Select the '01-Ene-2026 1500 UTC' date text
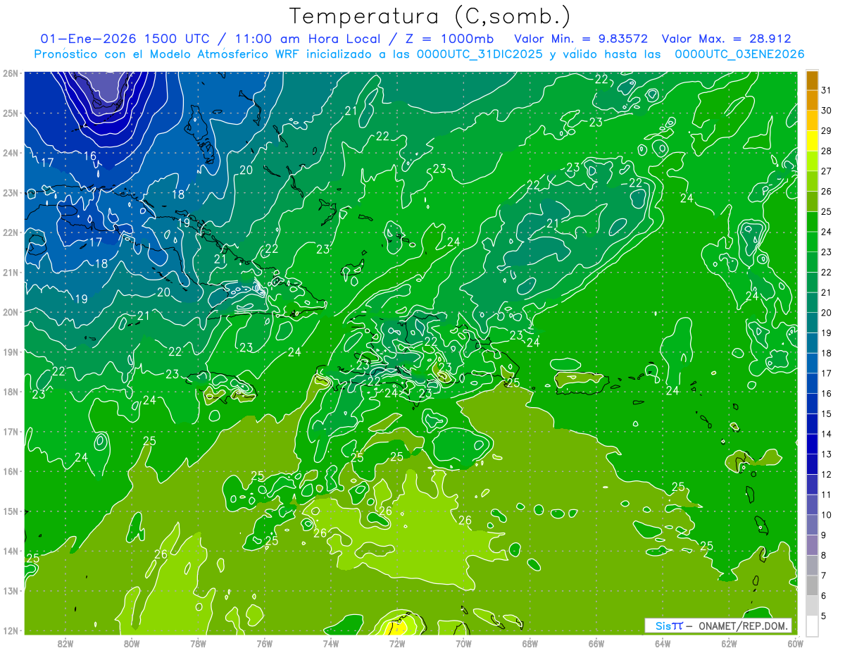Viewport: 845px width, 653px height. tap(126, 39)
